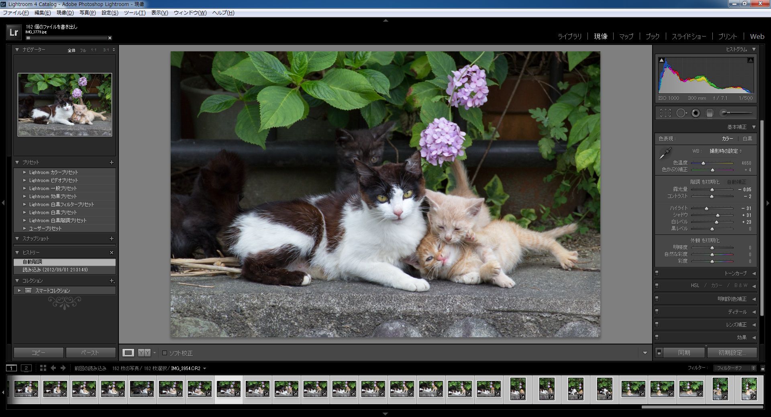771x417 pixels.
Task: Click the 色温度 temperature slider handle
Action: [x=703, y=163]
